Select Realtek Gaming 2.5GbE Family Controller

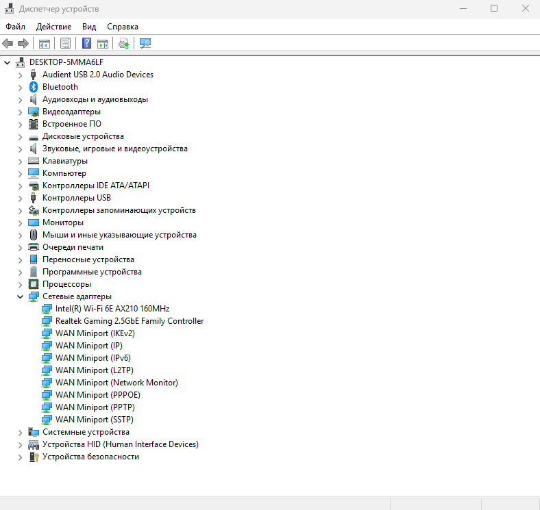click(129, 321)
